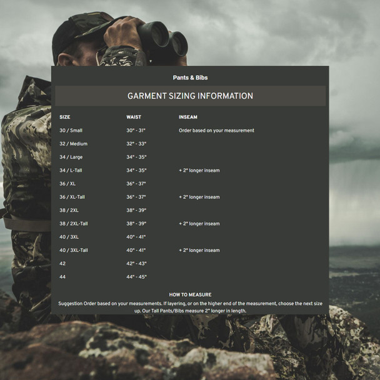
Task: Click the 'Pants & Bibs' heading
Action: (x=190, y=77)
